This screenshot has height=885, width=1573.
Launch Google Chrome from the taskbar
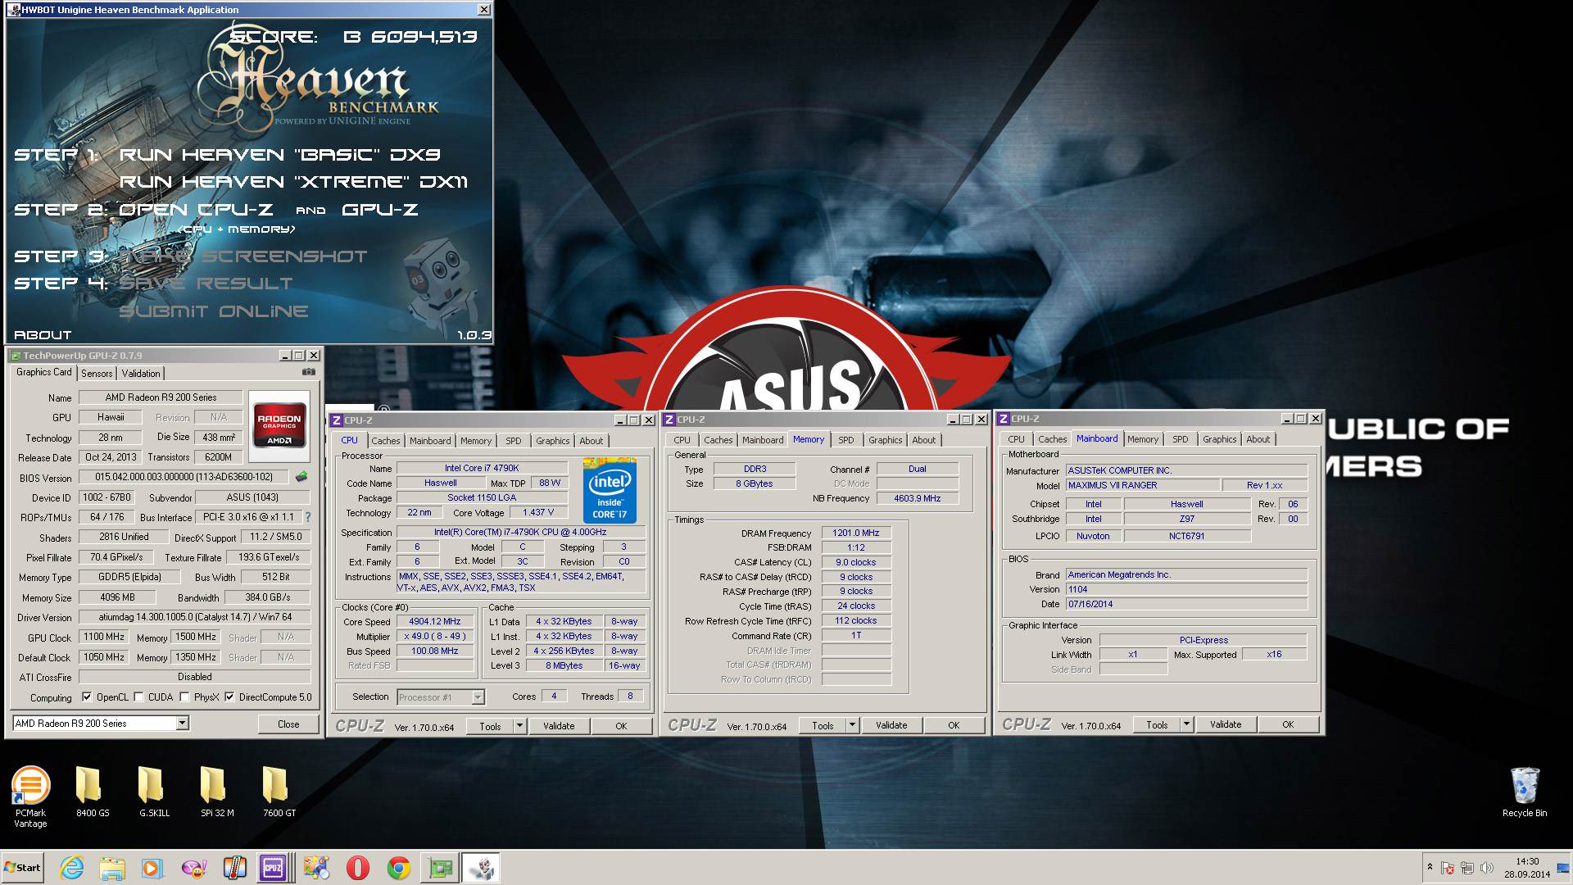399,868
